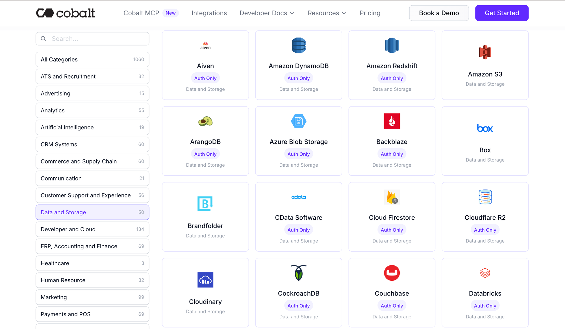Open the Amazon S3 title text

tap(485, 74)
